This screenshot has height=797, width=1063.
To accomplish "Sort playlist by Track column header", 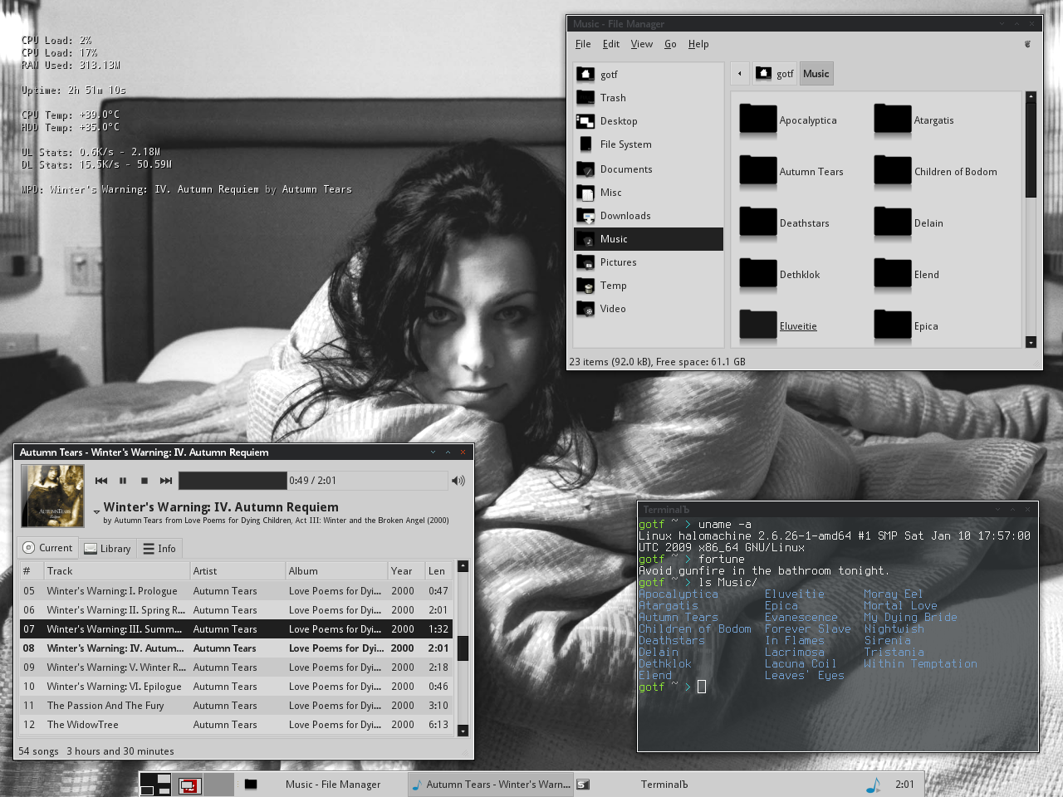I will click(x=116, y=571).
